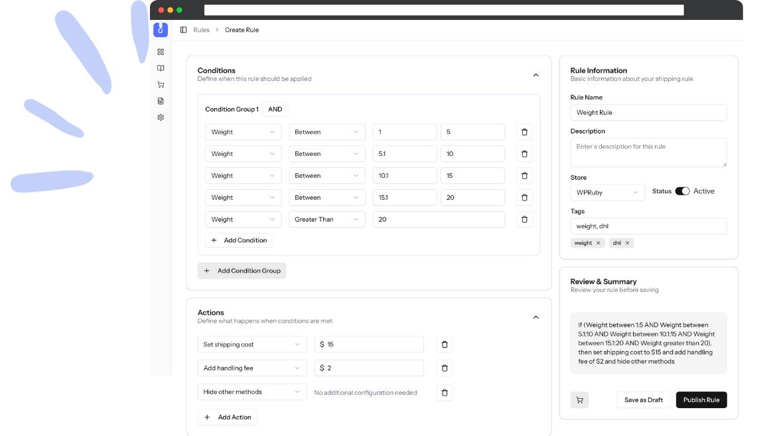Remove the dhl tag chip
This screenshot has width=777, height=436.
[x=627, y=243]
